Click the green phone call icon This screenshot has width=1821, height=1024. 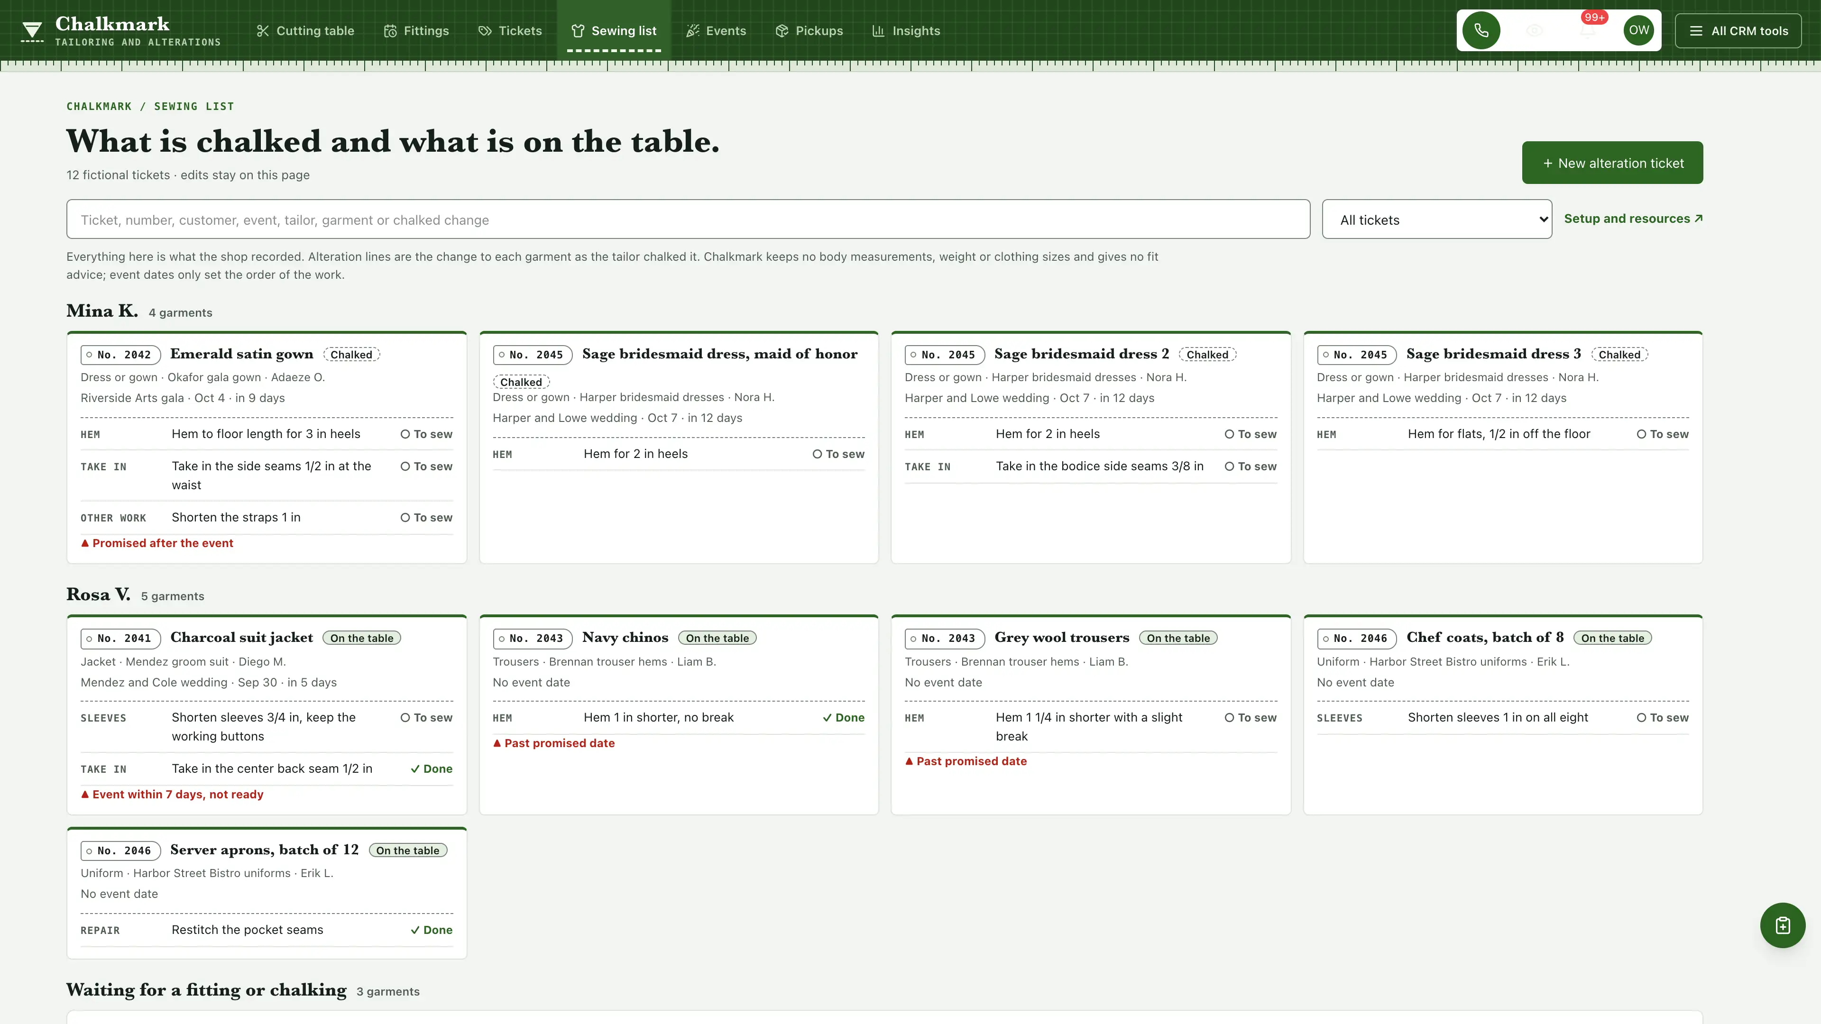click(1481, 30)
